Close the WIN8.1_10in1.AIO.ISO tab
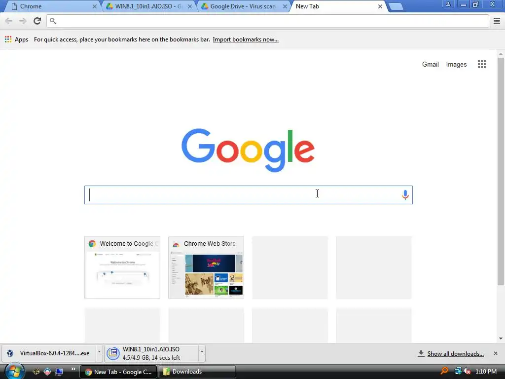505x379 pixels. (190, 6)
